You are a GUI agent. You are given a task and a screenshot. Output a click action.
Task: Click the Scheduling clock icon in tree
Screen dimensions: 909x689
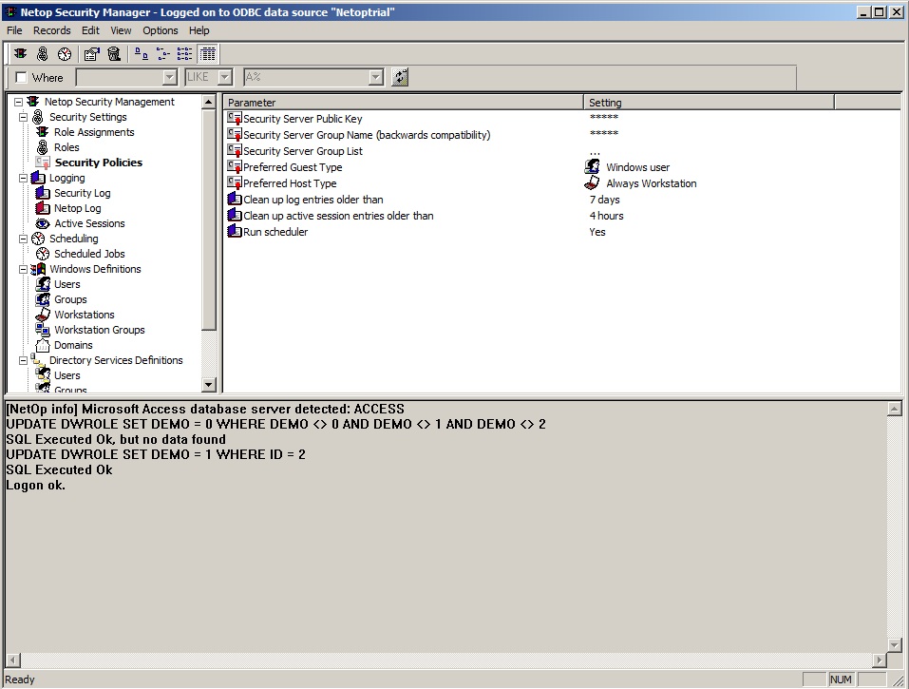tap(38, 239)
